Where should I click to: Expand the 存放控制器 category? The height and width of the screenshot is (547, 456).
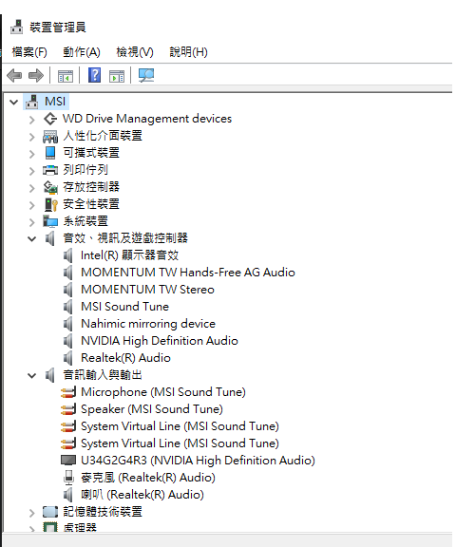[x=32, y=188]
